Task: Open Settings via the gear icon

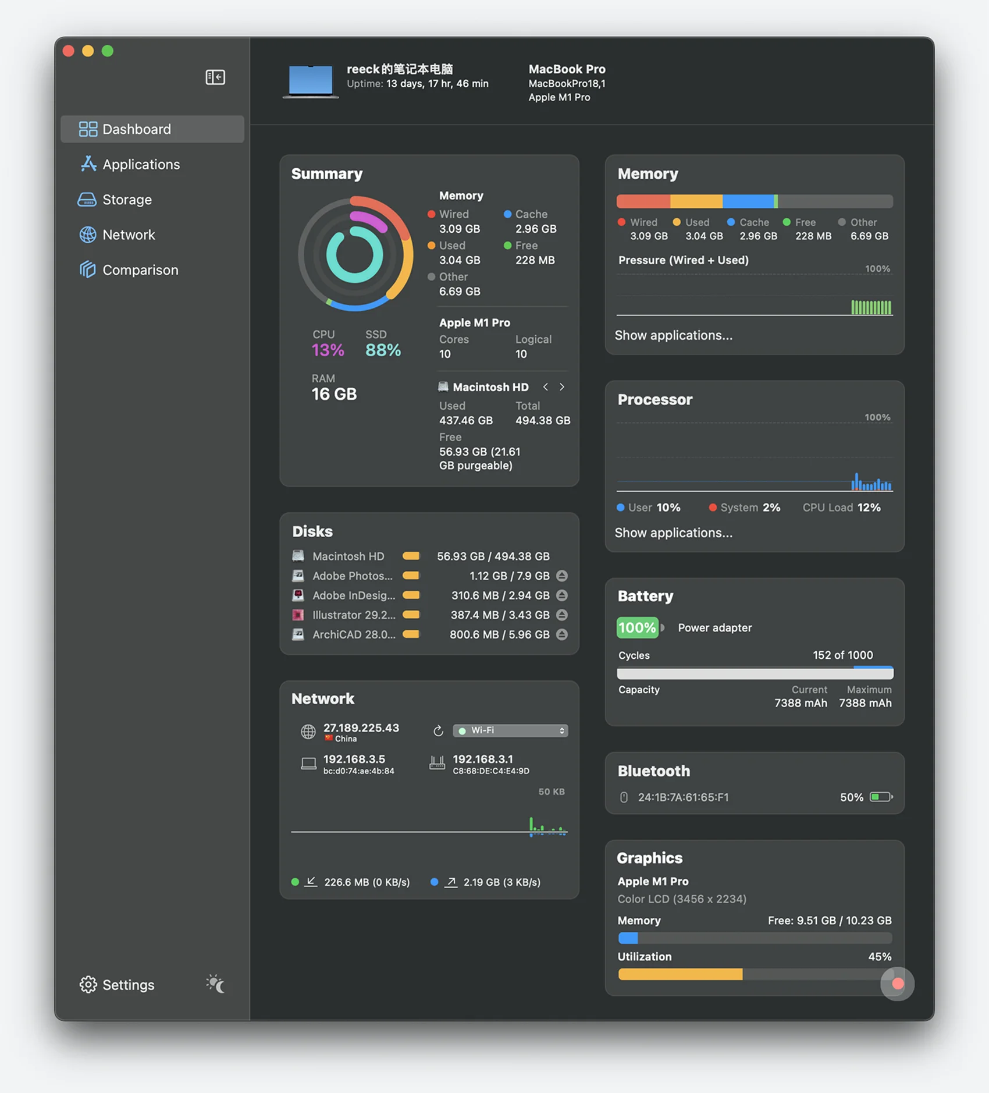Action: coord(88,984)
